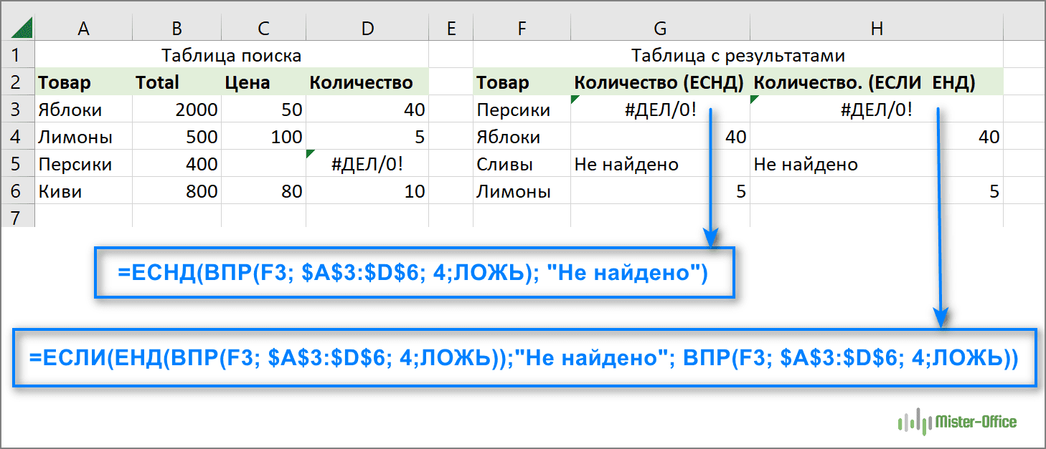Viewport: 1046px width, 449px height.
Task: Click the "Сливы" cell in column F
Action: pyautogui.click(x=522, y=165)
